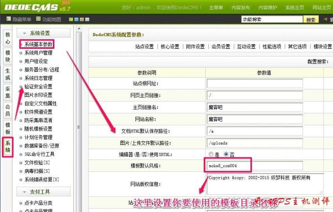Click the 功能地图 function map icon
333x212 pixels.
38,19
